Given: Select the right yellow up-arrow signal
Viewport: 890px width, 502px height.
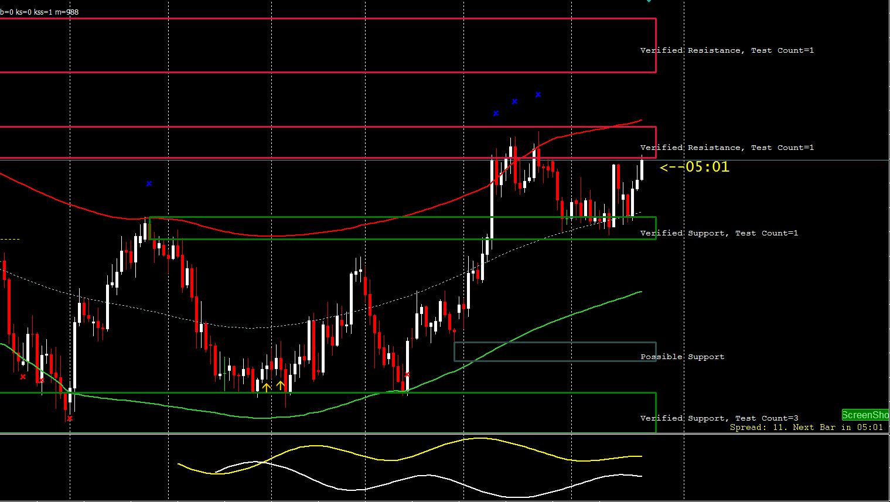Looking at the screenshot, I should coord(281,385).
